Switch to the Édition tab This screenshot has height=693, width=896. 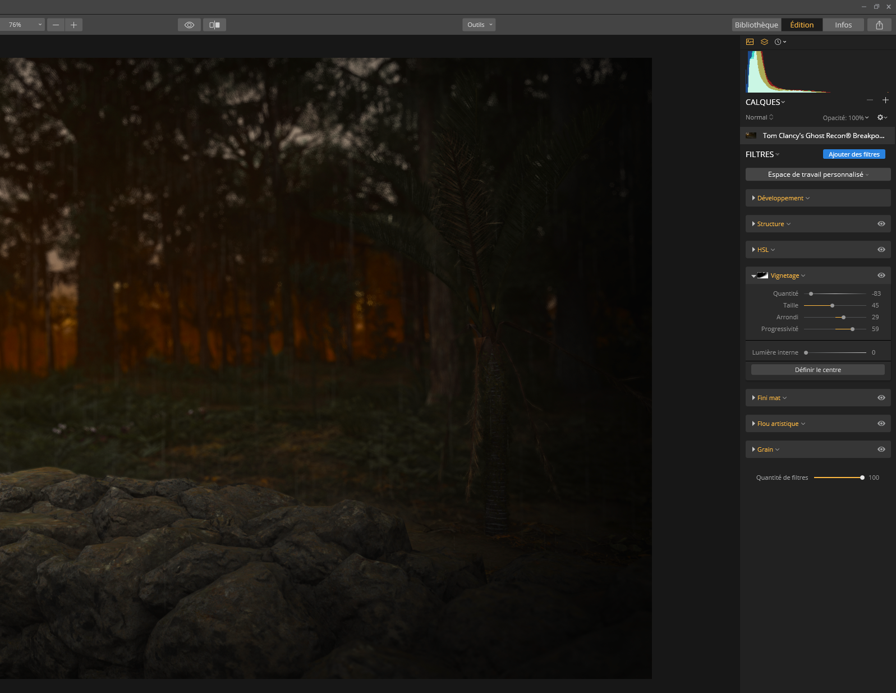point(802,25)
